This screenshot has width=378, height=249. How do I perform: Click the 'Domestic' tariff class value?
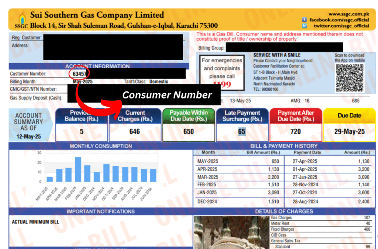click(159, 82)
